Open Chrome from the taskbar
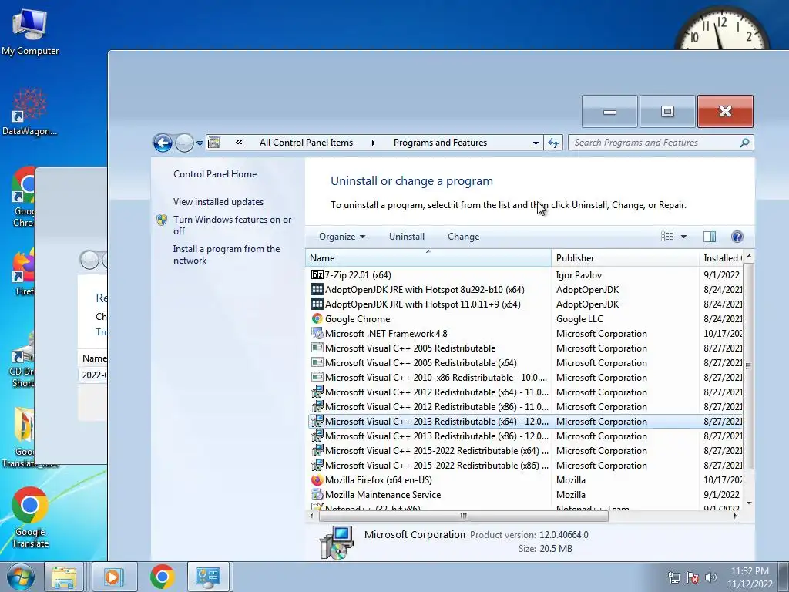The image size is (789, 592). click(162, 577)
